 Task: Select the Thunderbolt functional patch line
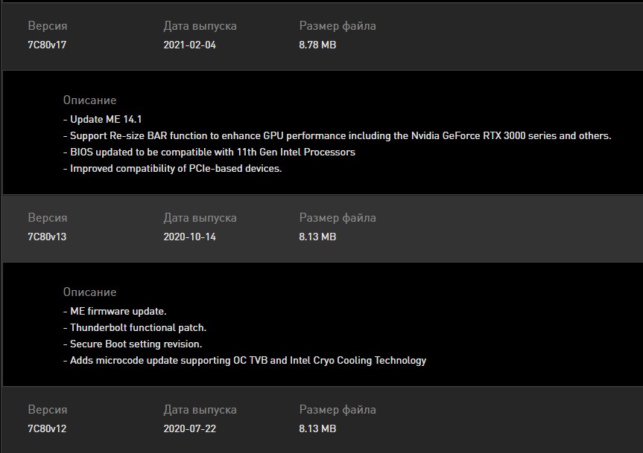(x=134, y=327)
